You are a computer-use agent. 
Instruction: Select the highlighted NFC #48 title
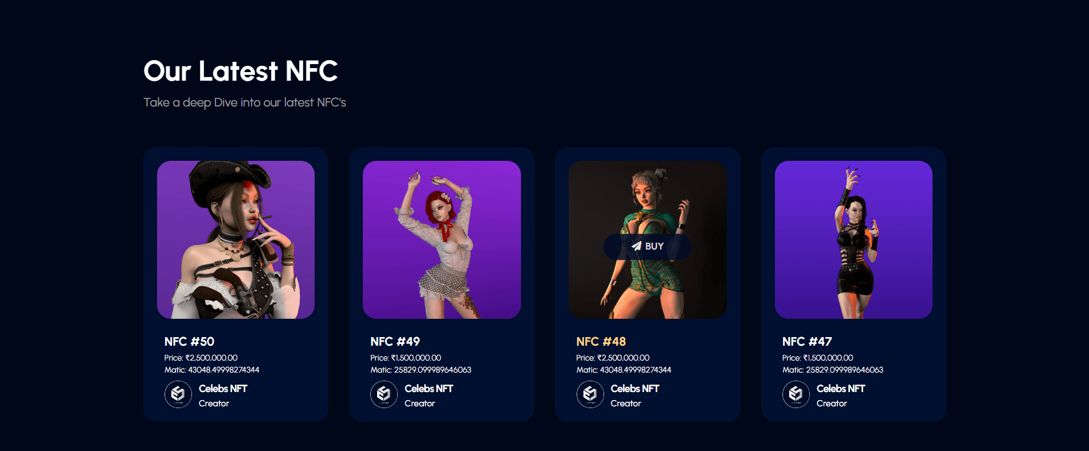coord(601,342)
